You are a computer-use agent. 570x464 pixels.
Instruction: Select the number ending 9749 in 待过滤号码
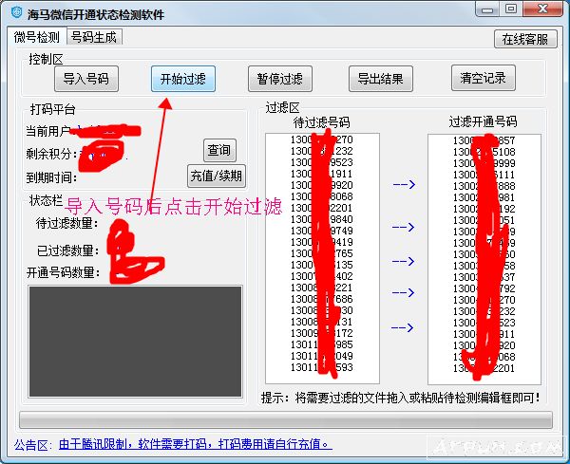click(321, 231)
